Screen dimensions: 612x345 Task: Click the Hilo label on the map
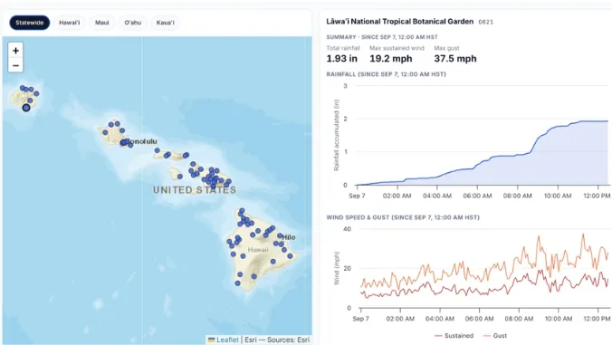point(289,237)
